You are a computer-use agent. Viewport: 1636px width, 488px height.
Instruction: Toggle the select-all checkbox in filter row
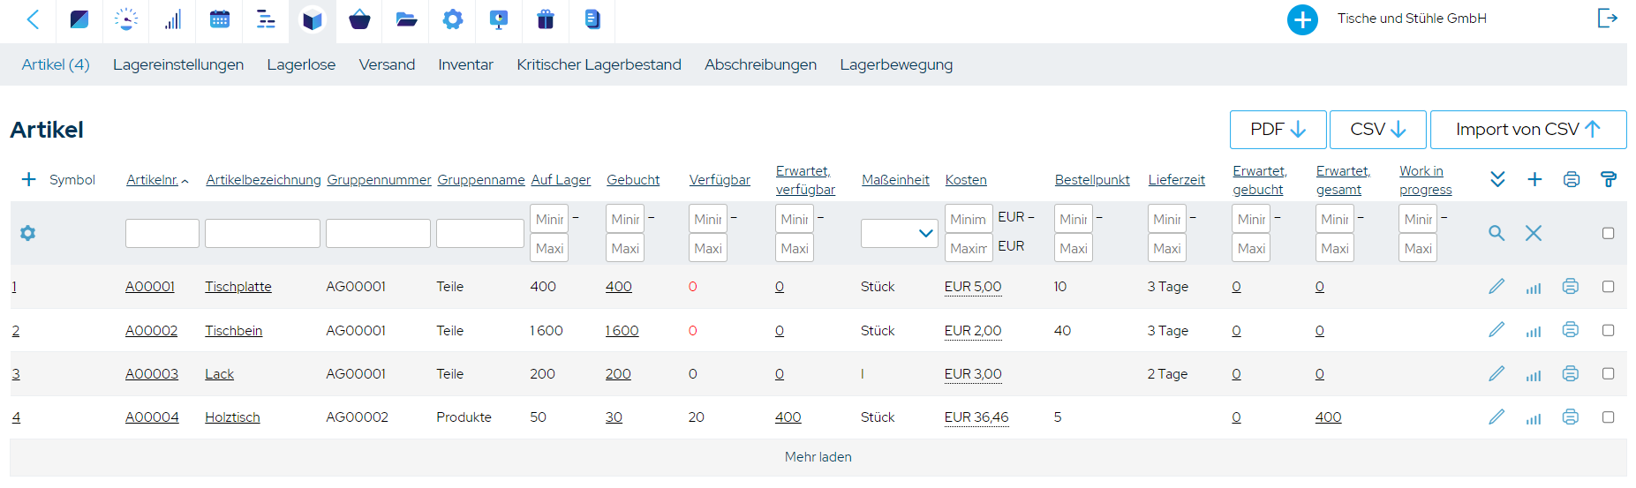coord(1608,233)
